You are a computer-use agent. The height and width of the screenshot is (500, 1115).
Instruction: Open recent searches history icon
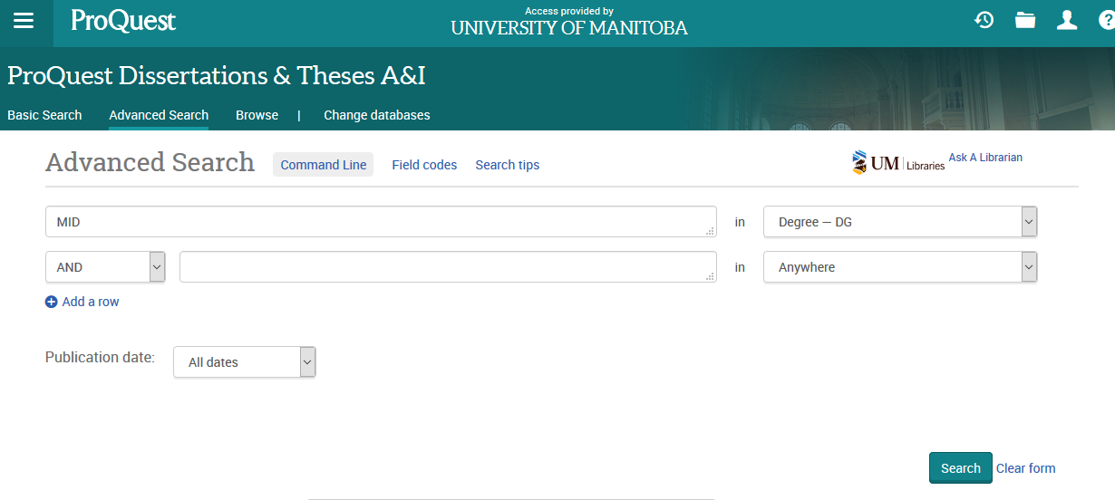point(984,20)
